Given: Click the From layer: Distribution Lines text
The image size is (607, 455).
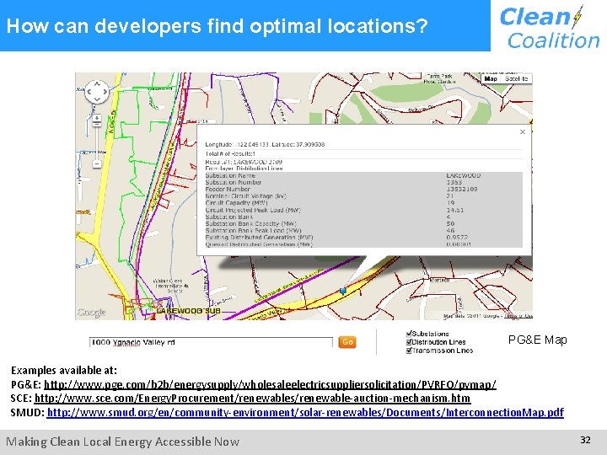Looking at the screenshot, I should click(x=244, y=169).
